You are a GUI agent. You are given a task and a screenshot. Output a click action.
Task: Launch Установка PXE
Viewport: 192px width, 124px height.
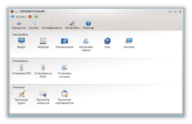[21, 69]
